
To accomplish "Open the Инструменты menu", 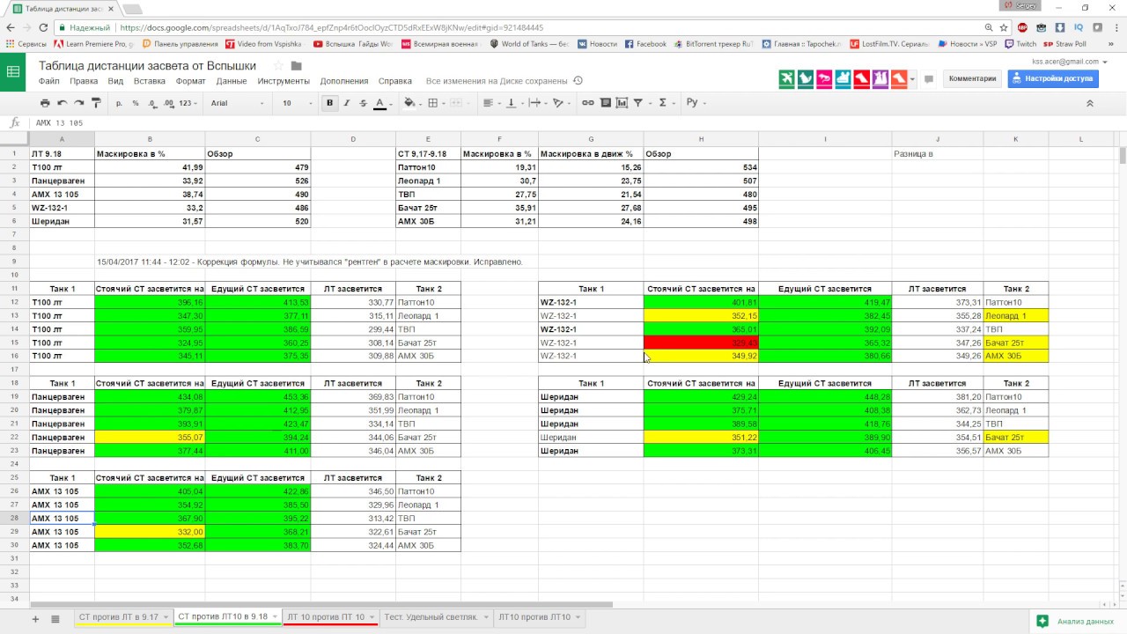I will (x=284, y=81).
